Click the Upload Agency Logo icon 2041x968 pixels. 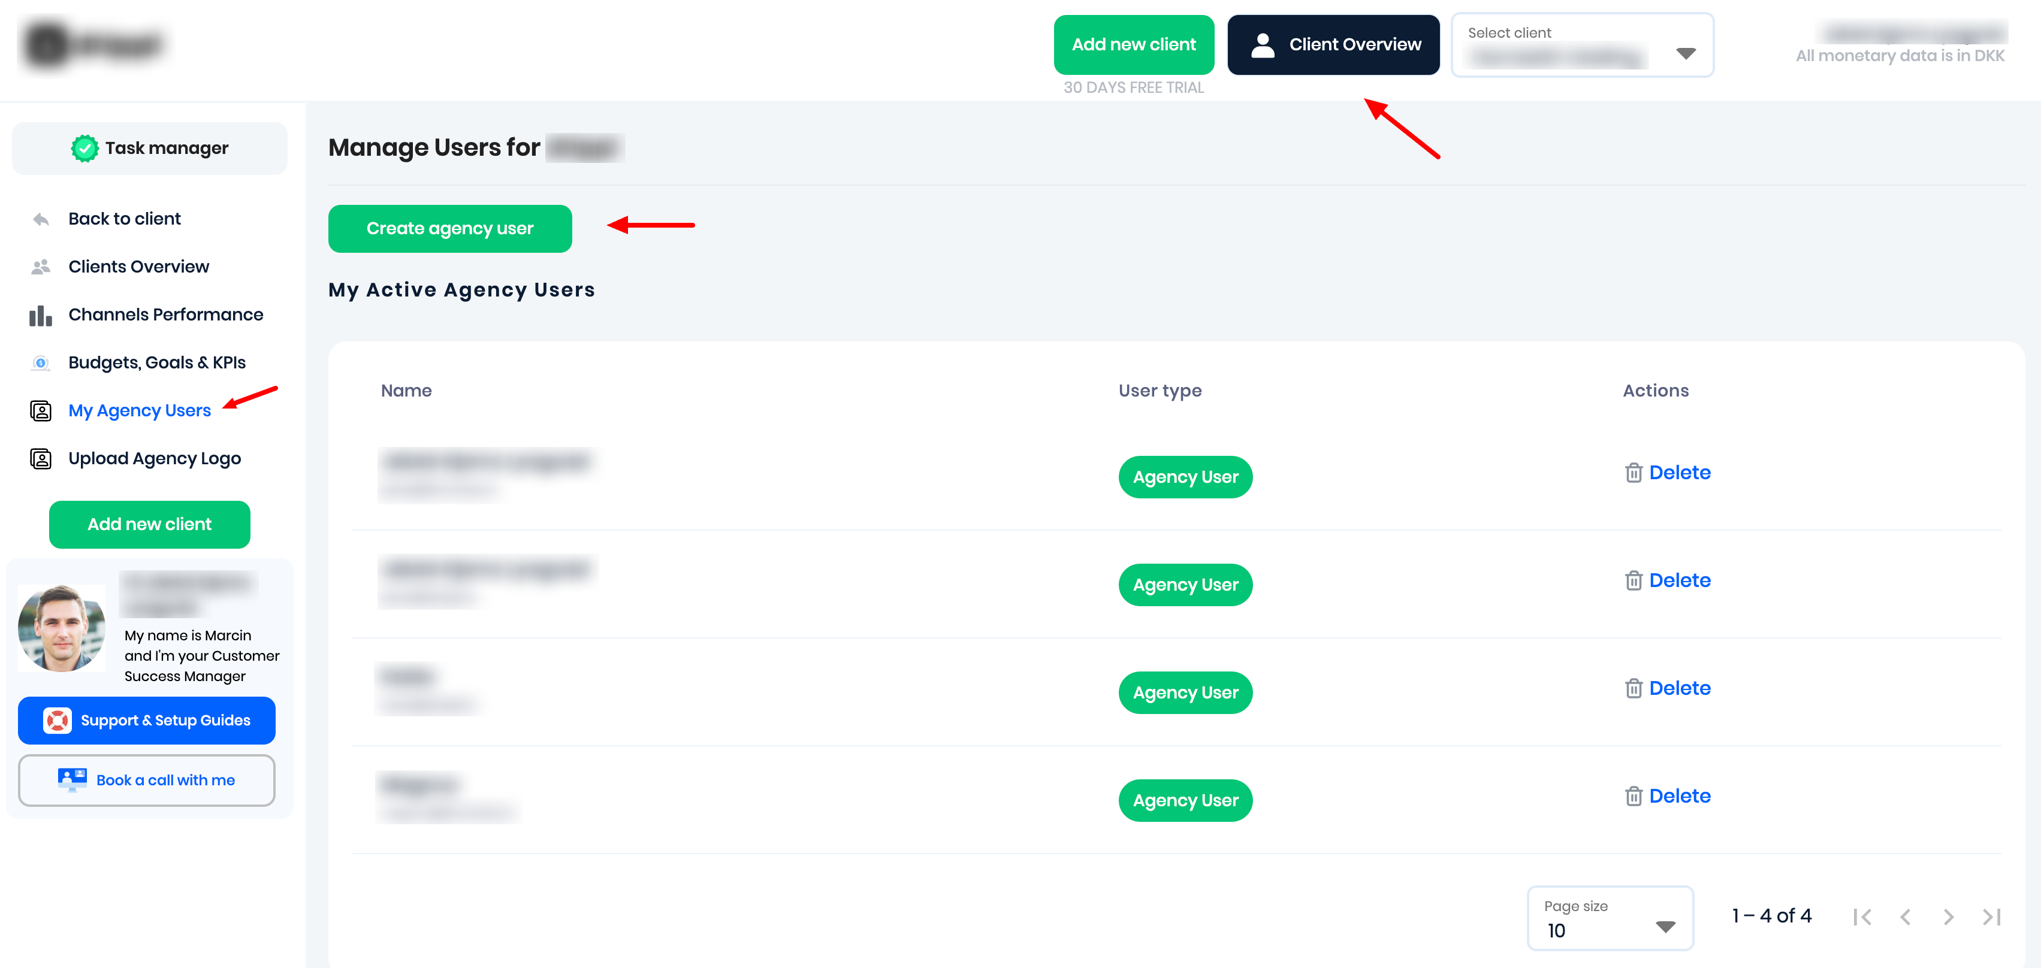pos(40,459)
